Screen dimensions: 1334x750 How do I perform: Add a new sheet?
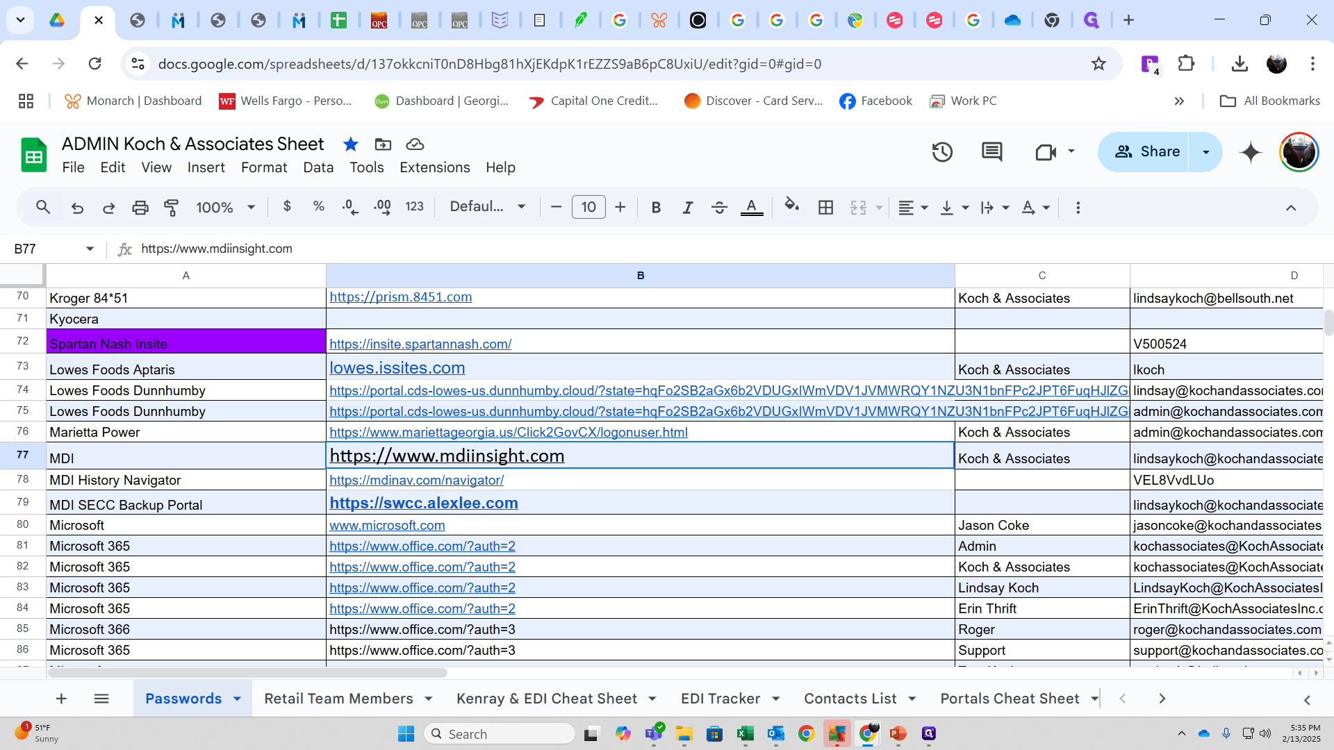(x=61, y=699)
